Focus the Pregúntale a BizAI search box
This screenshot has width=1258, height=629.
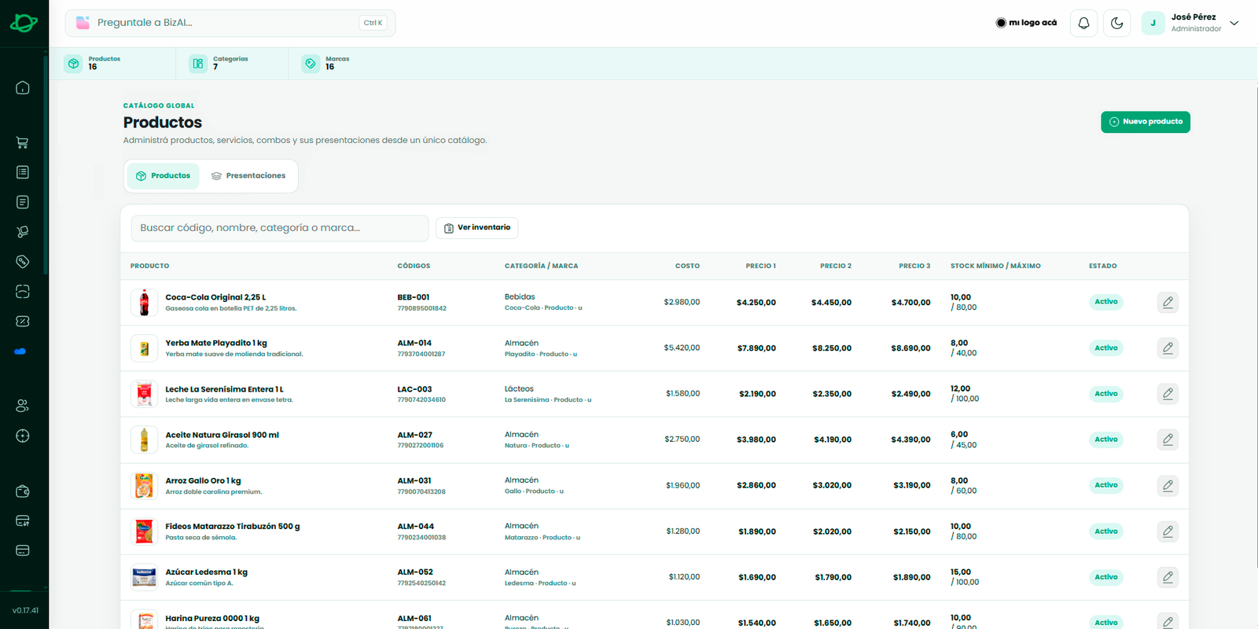tap(230, 23)
